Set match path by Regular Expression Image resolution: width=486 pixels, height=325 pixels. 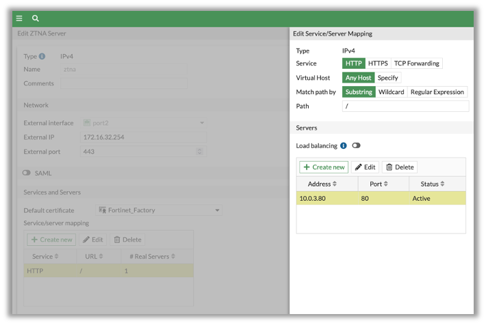(437, 92)
